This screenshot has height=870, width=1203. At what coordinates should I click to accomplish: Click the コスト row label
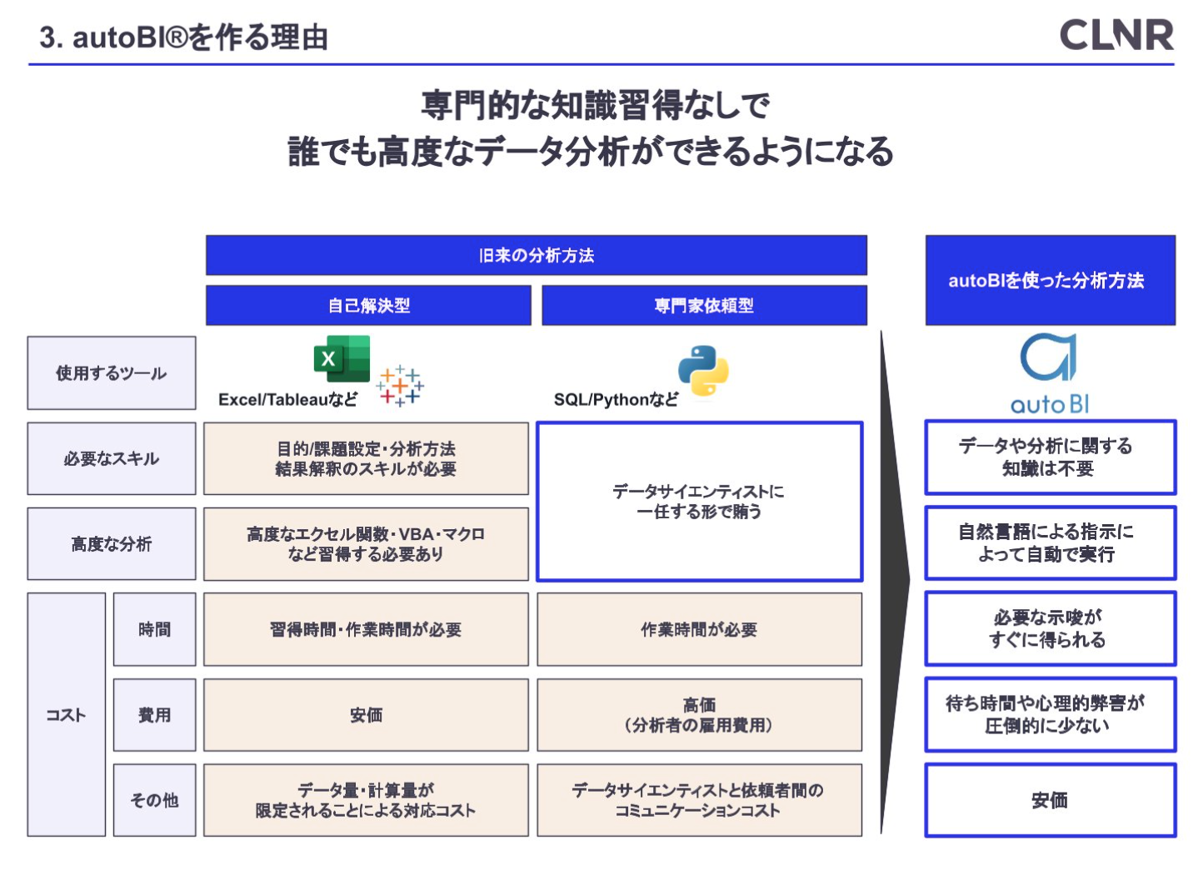(67, 715)
